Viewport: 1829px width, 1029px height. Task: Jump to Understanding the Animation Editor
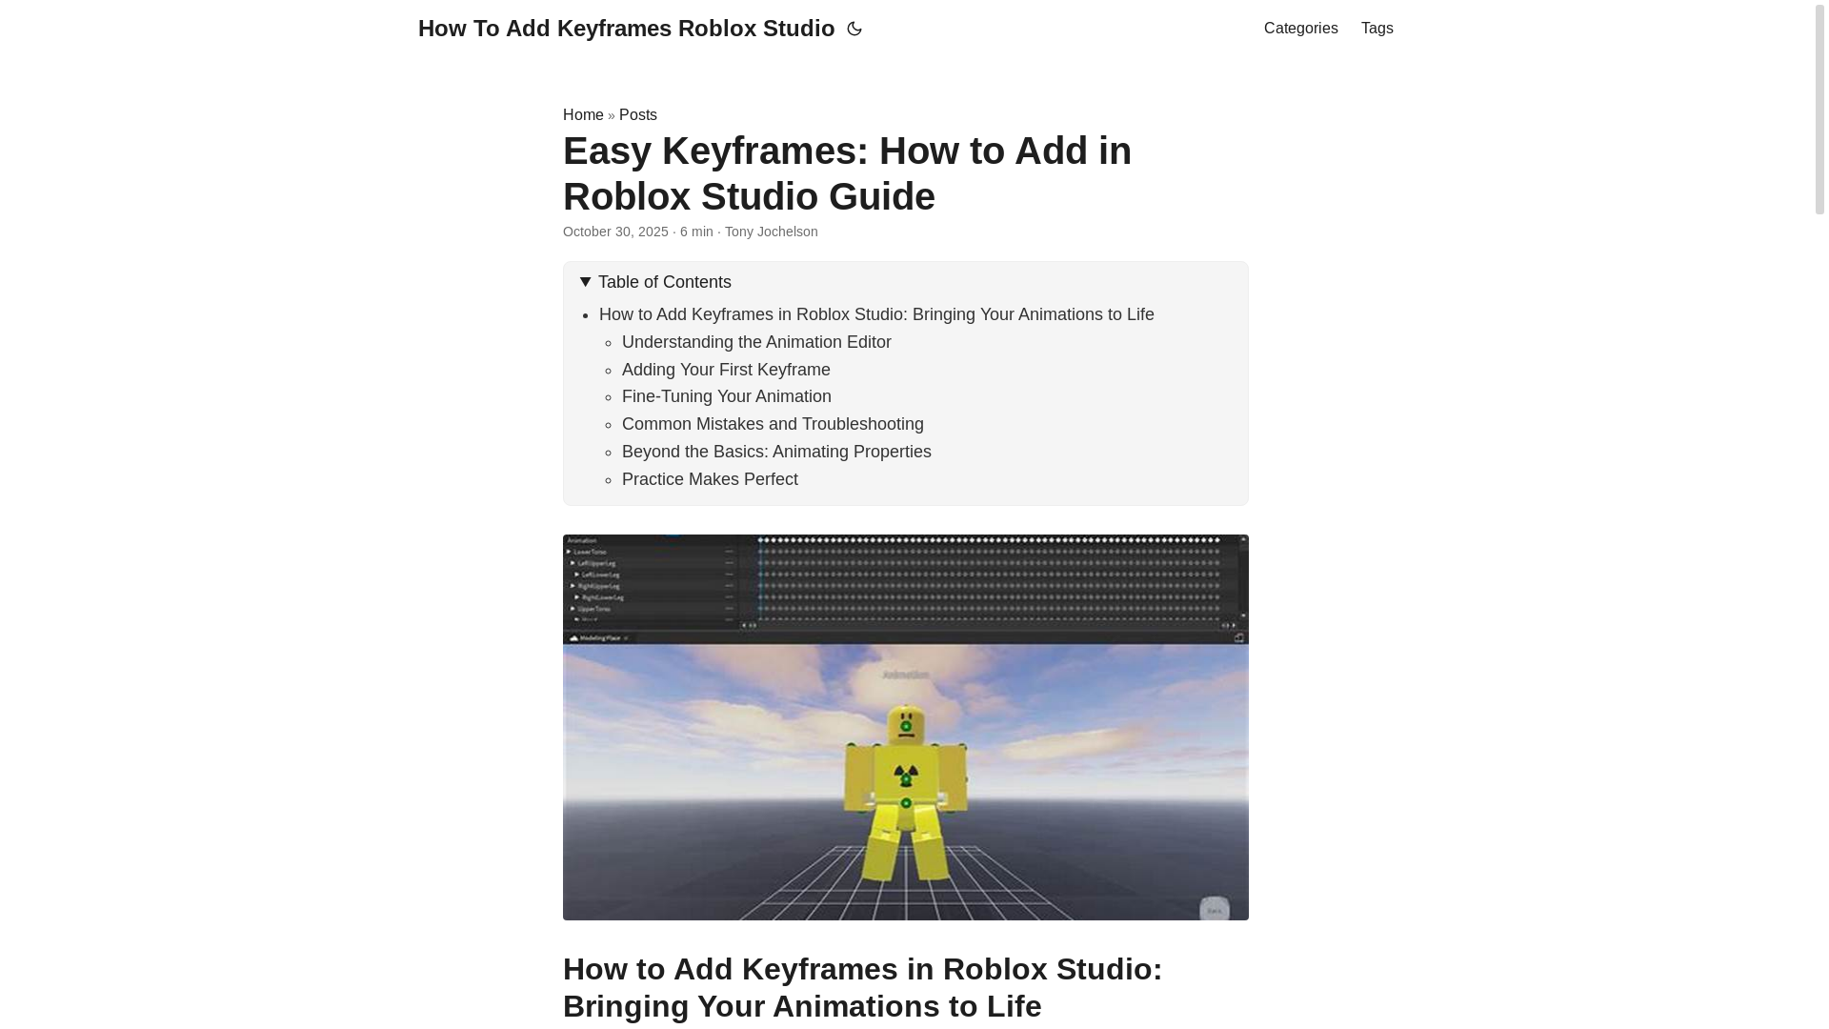(756, 342)
